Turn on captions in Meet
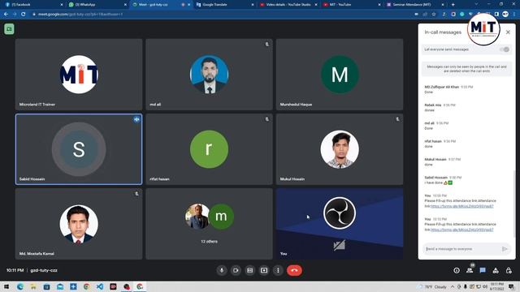This screenshot has height=292, width=520. coord(250,270)
